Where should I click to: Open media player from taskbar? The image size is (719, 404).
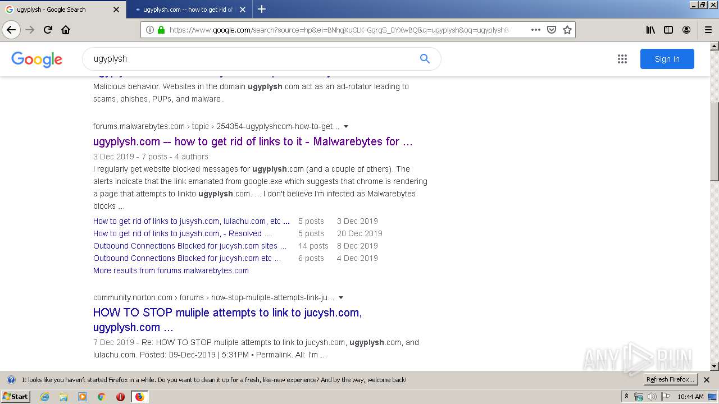(83, 397)
